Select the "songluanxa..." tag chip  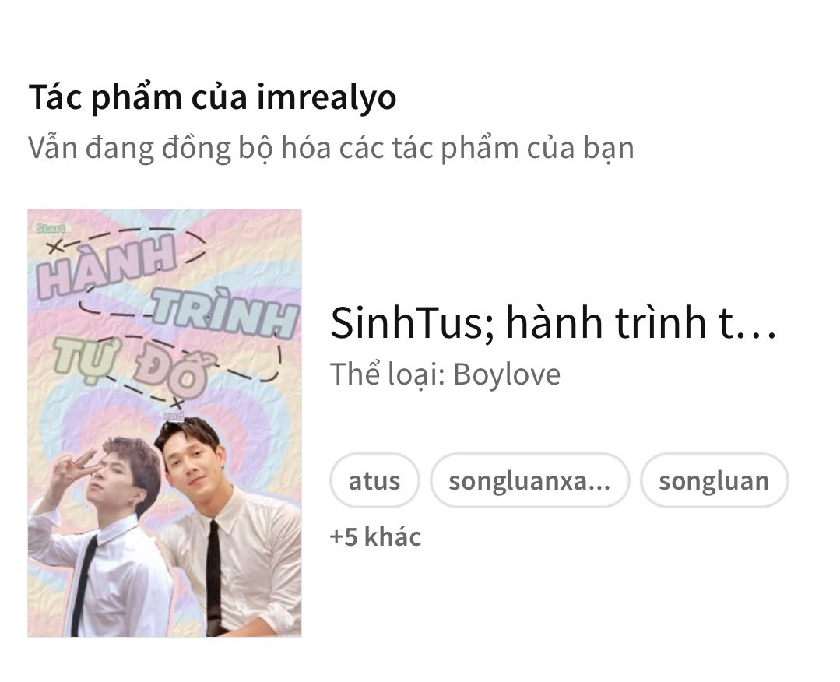click(x=529, y=480)
